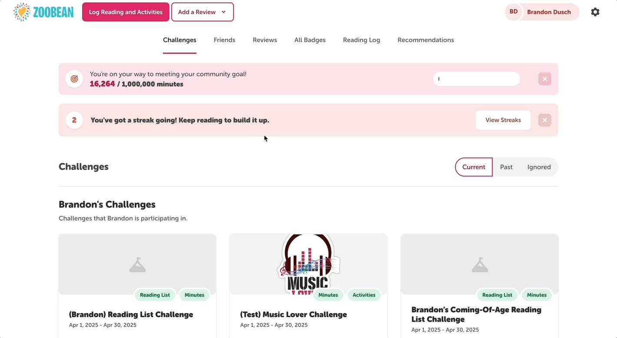
Task: Open the Recommendations tab
Action: tap(425, 40)
